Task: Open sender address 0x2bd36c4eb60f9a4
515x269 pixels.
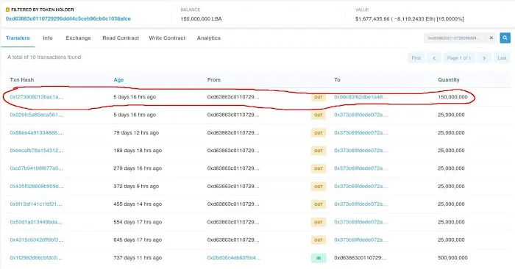Action: 234,258
